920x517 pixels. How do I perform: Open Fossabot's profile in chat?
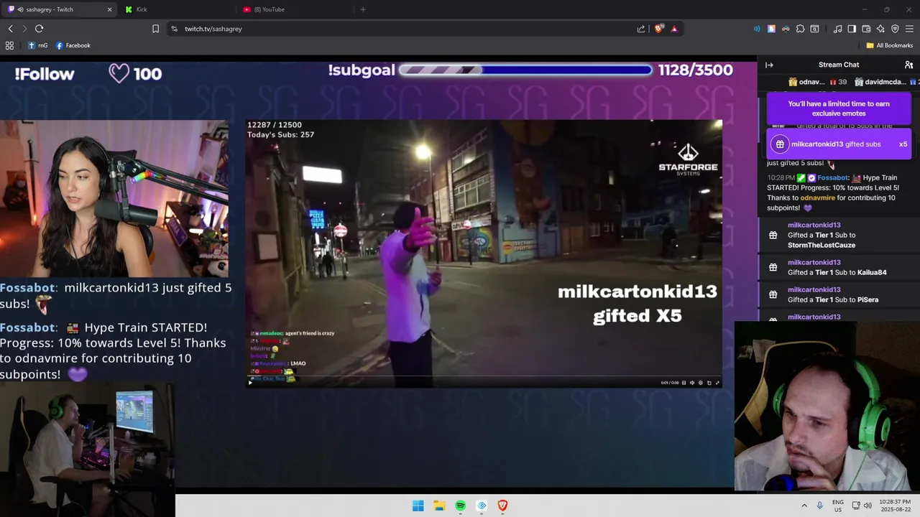(832, 177)
